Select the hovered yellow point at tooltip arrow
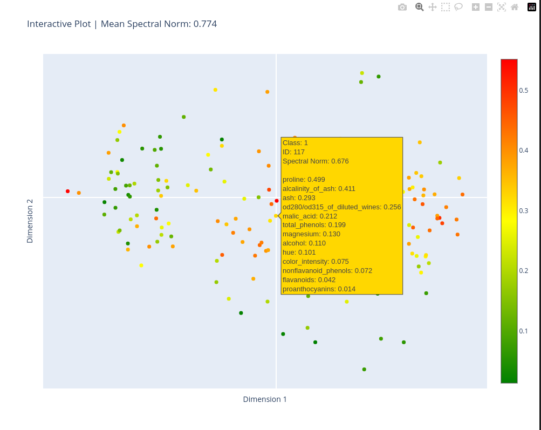 click(276, 216)
